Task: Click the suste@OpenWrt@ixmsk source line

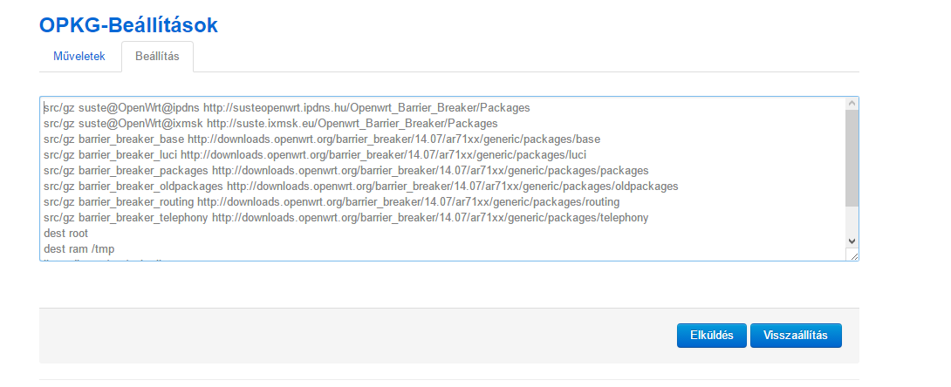Action: 270,124
